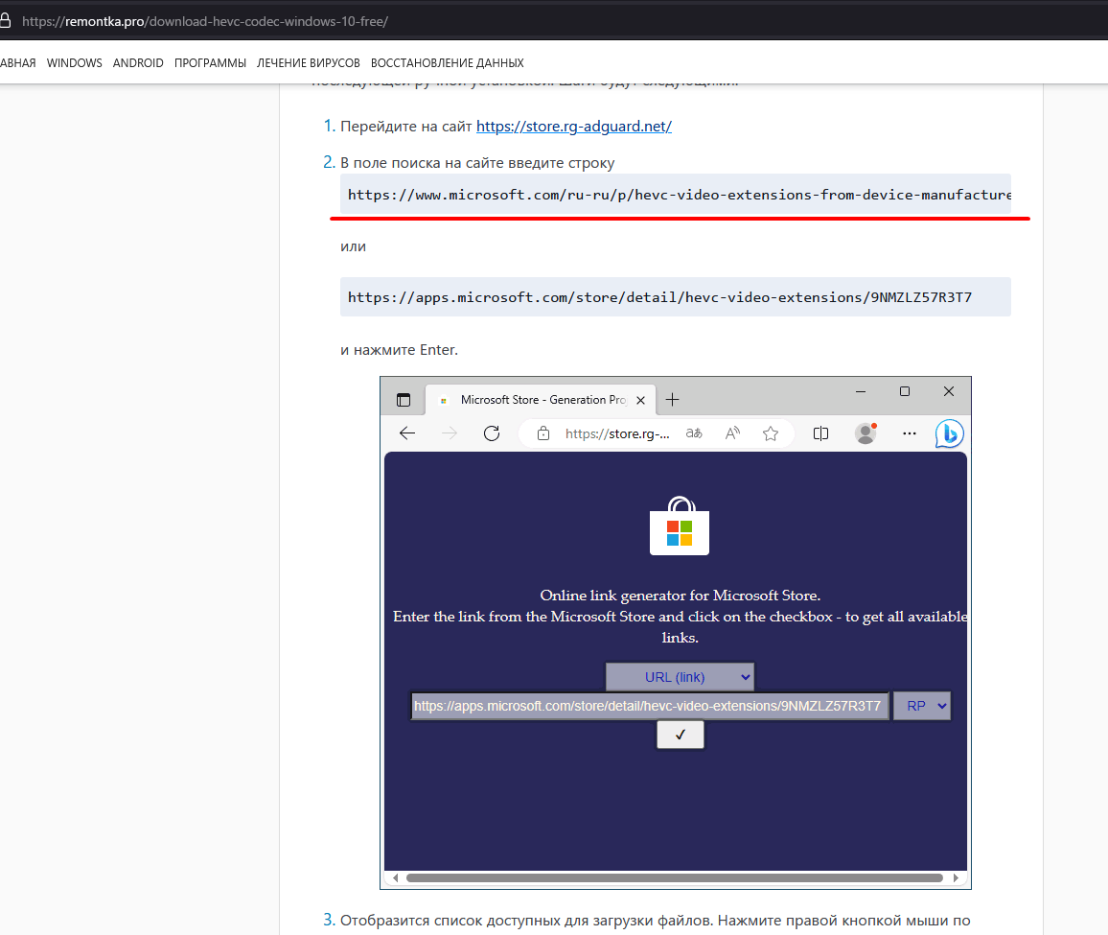This screenshot has height=935, width=1108.
Task: Click the translate page icon
Action: (x=694, y=433)
